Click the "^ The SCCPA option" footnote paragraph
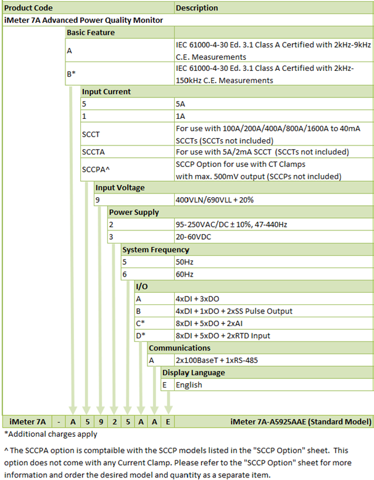The height and width of the screenshot is (480, 374). coord(178,463)
